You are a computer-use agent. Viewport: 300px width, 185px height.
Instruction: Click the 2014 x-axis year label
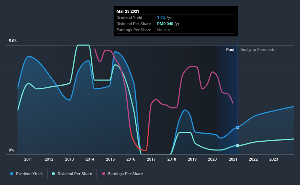(90, 159)
